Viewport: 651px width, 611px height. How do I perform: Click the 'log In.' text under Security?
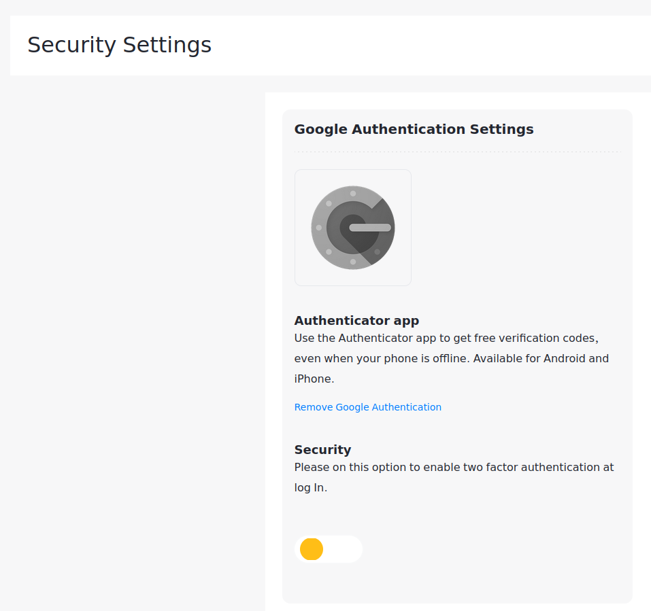(x=310, y=487)
